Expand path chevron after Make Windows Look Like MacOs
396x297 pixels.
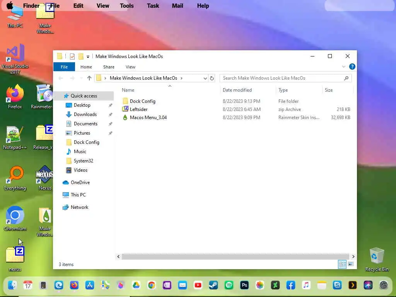coord(181,78)
